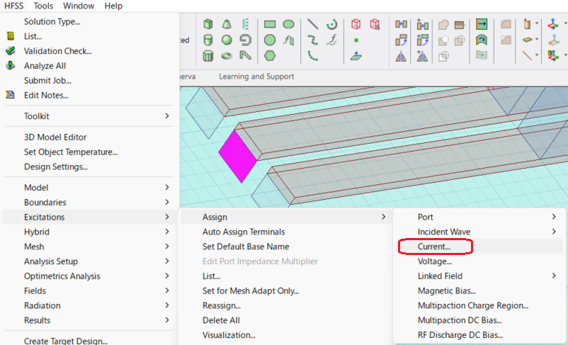
Task: Select Voltage... from Assign submenu
Action: pyautogui.click(x=435, y=261)
